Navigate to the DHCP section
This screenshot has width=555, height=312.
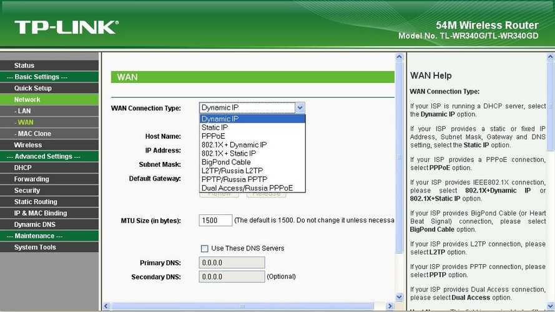tap(23, 168)
